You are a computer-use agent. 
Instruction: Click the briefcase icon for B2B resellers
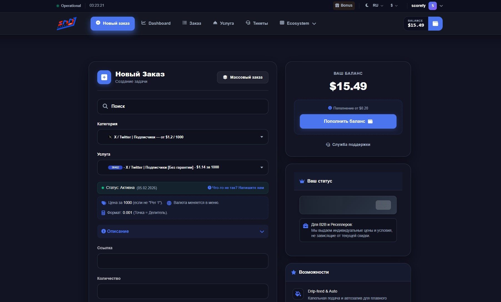click(x=305, y=226)
